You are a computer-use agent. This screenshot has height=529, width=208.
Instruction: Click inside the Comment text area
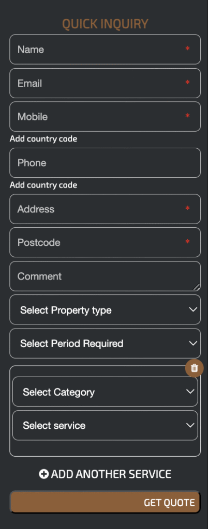pos(105,276)
